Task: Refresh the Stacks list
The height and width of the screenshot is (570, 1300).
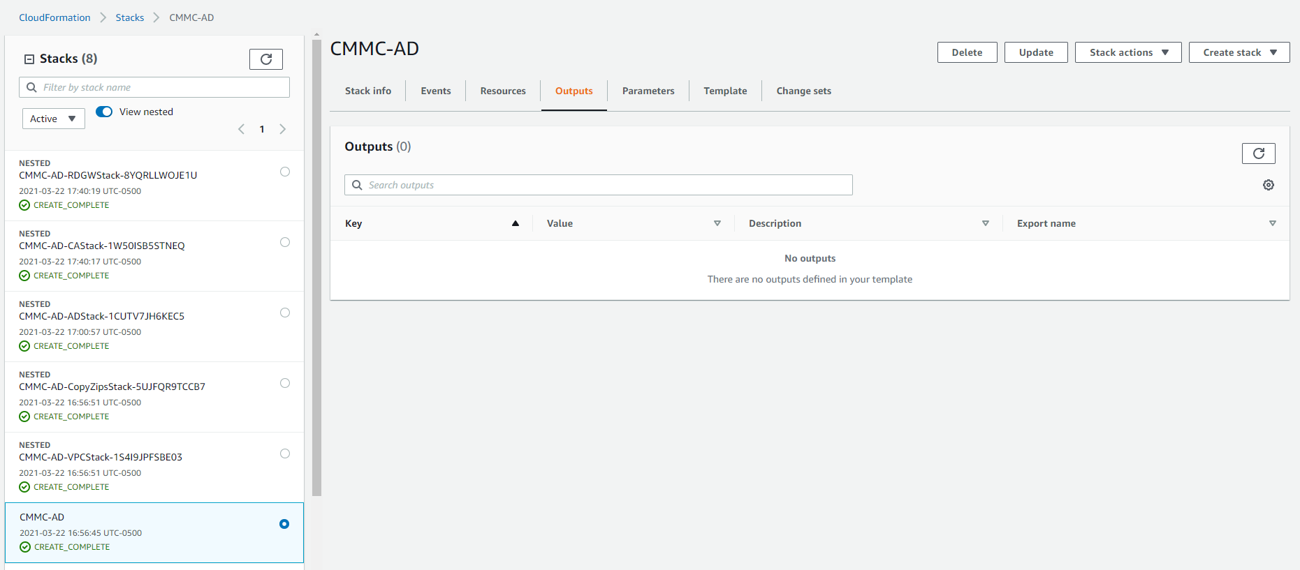Action: point(266,59)
